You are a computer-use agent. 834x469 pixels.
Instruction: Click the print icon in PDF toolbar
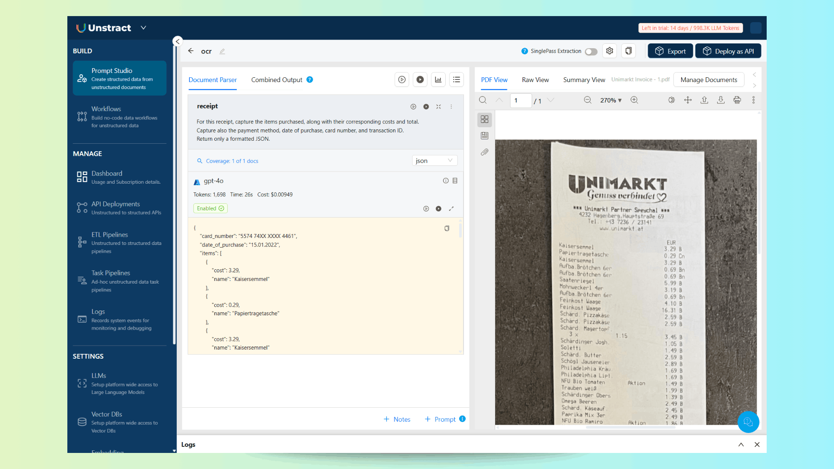click(x=737, y=100)
